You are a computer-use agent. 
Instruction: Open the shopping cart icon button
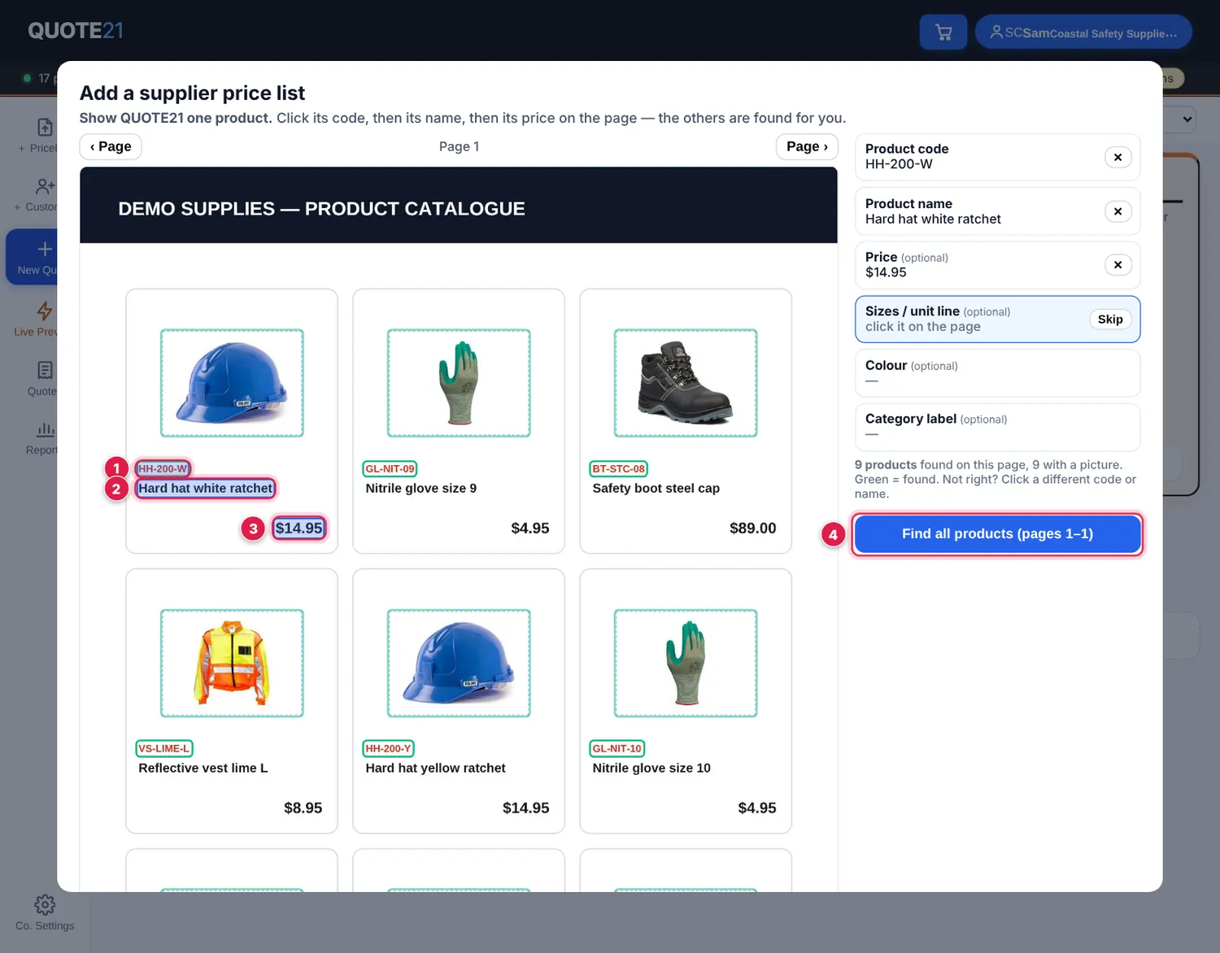click(943, 32)
